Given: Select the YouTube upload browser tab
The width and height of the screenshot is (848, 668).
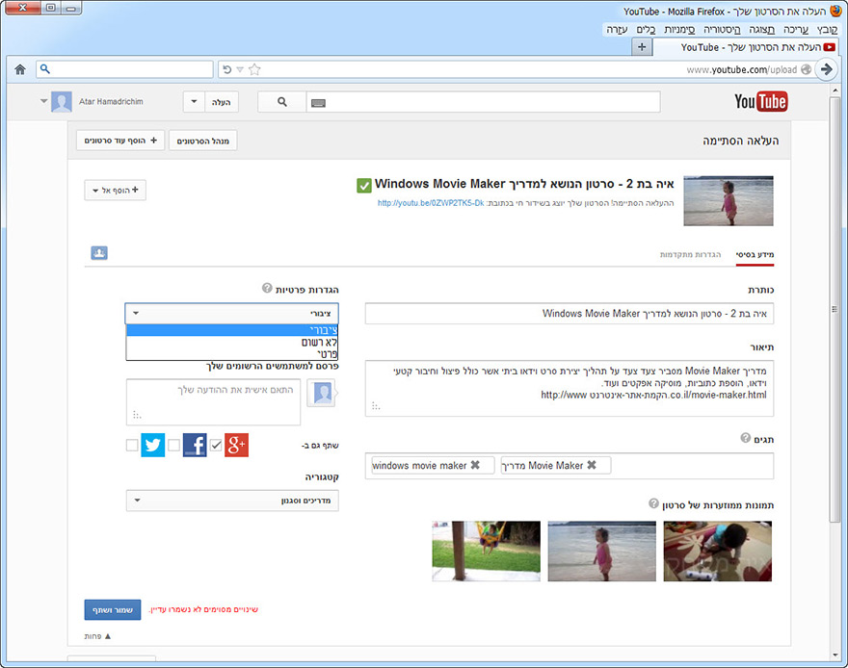Looking at the screenshot, I should 745,47.
